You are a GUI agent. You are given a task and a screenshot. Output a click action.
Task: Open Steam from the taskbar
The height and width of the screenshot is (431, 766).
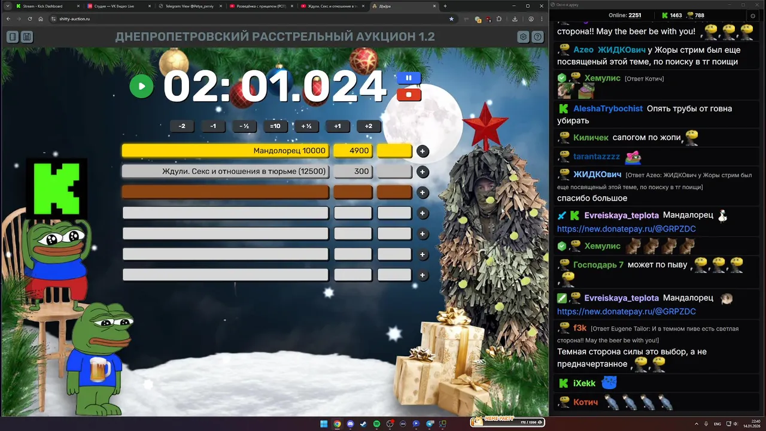click(363, 424)
